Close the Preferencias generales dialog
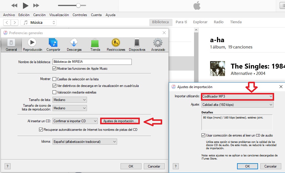The image size is (285, 173). [164, 33]
